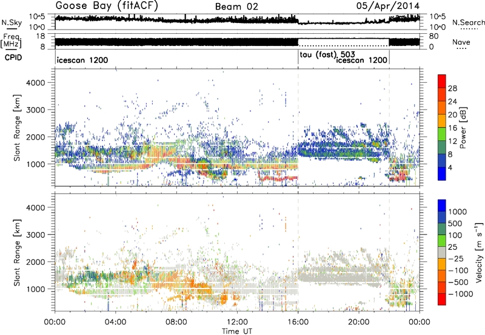Click the 'Nave' legend label
485x335 pixels.
tap(461, 42)
